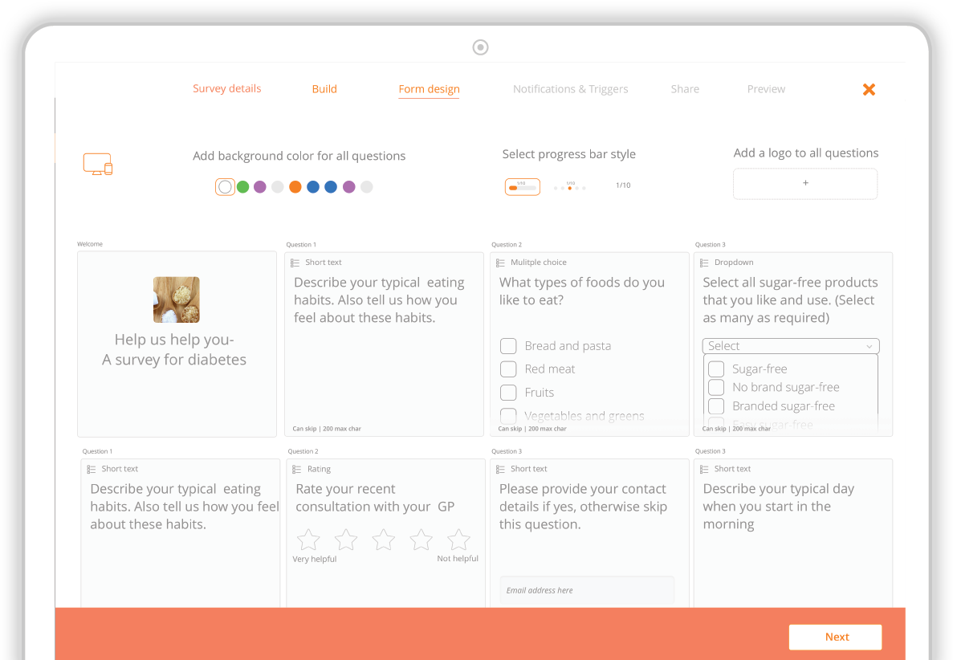Open the Share tab
The width and height of the screenshot is (953, 660).
coord(685,89)
